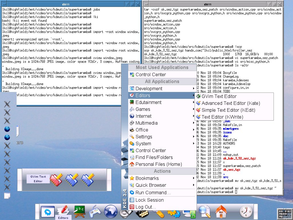Click the red sk.kde.3.51.sez.tgz in the ls listing
Screen dimensions: 293x220
239,158
